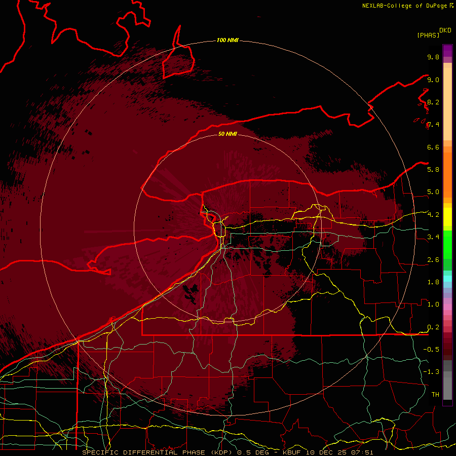Viewport: 456px width, 456px height.
Task: Click the TH label on the color scale
Action: click(x=435, y=395)
